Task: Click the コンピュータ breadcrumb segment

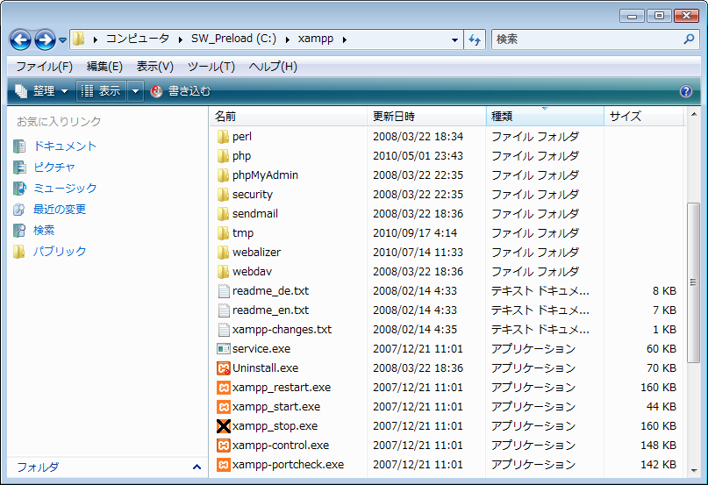Action: (x=137, y=39)
